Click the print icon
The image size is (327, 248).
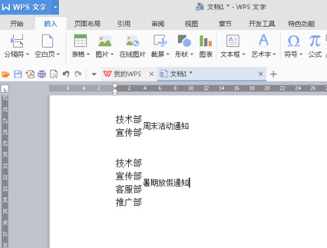tap(42, 74)
